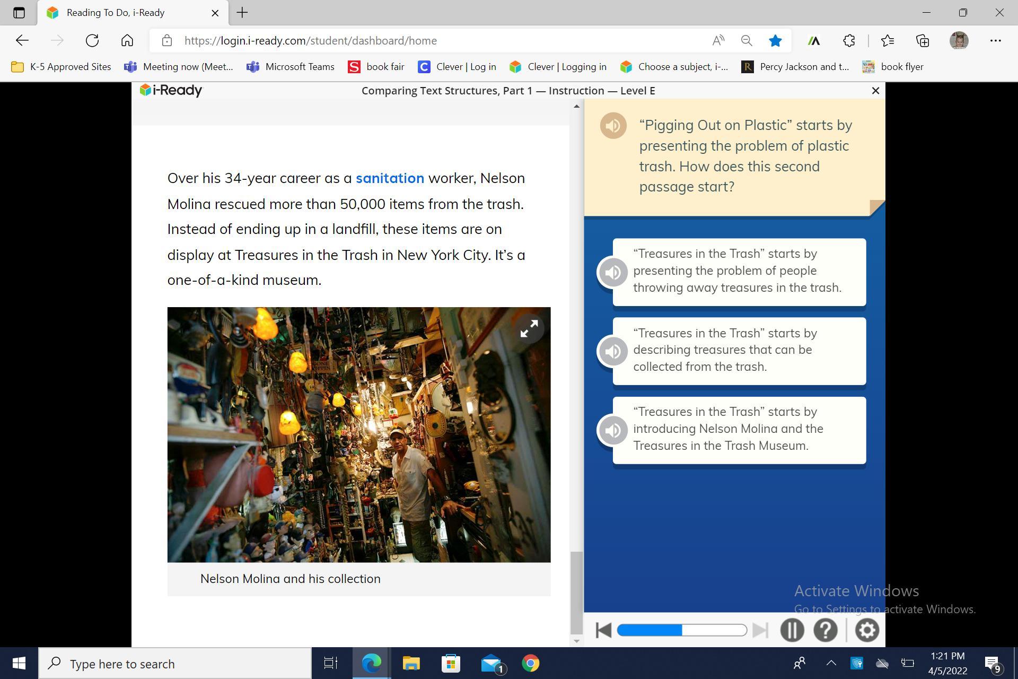Go back to previous lesson screen
Screen dimensions: 1018x679
point(603,630)
